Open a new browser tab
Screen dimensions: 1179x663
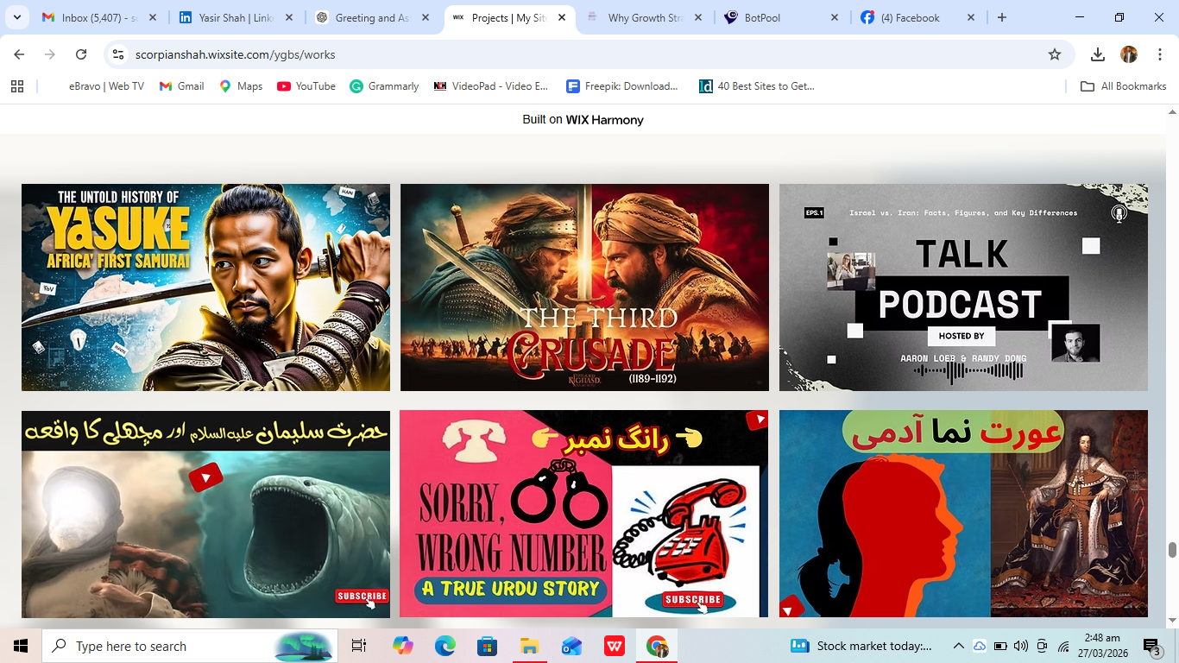(x=1001, y=17)
